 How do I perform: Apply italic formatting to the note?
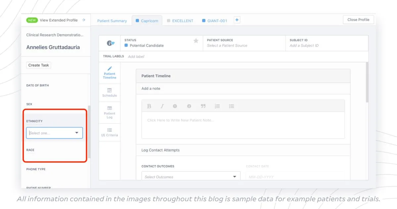click(162, 106)
